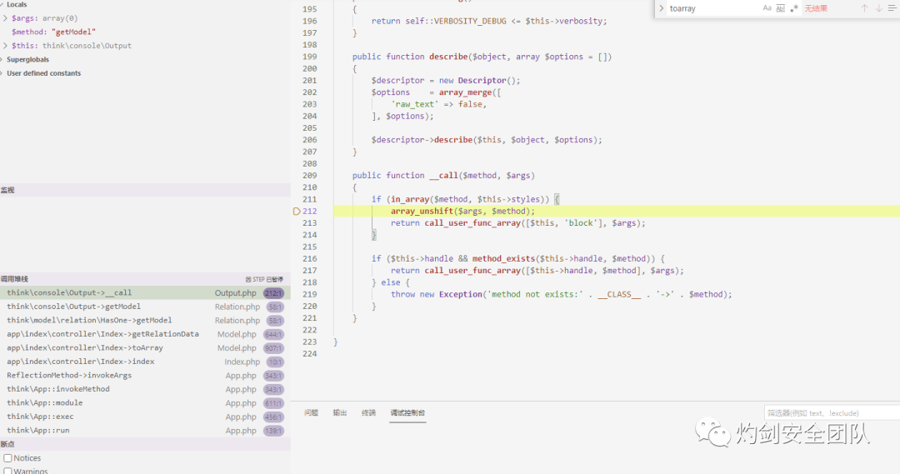
Task: Click array_unshift on highlighted line 212
Action: pos(422,212)
